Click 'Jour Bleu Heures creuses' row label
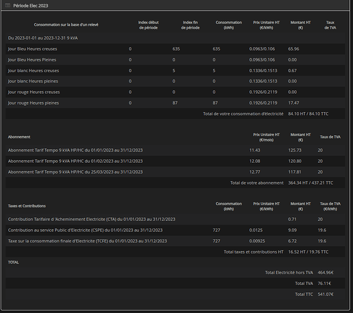 click(33, 49)
